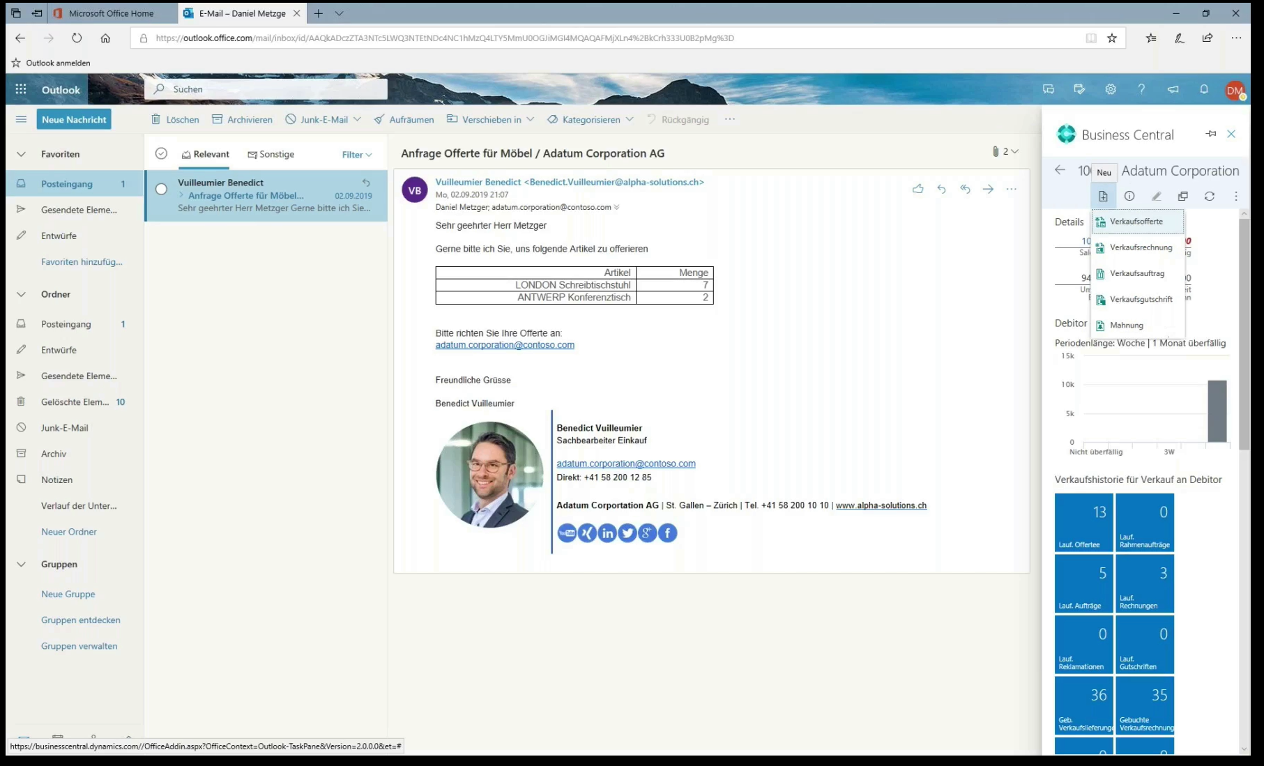
Task: Reply all to the email
Action: [965, 189]
